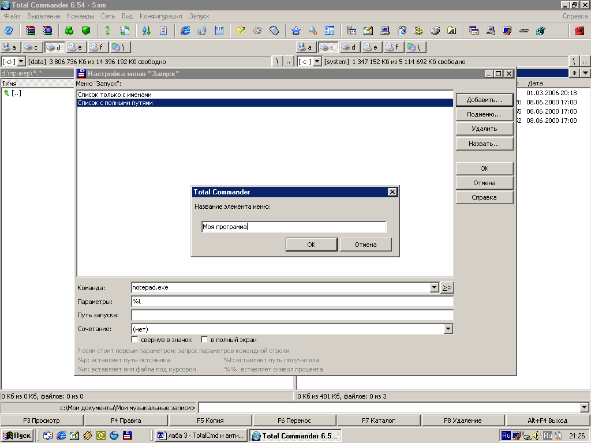Open the Выделение menu
The width and height of the screenshot is (591, 443).
point(44,16)
